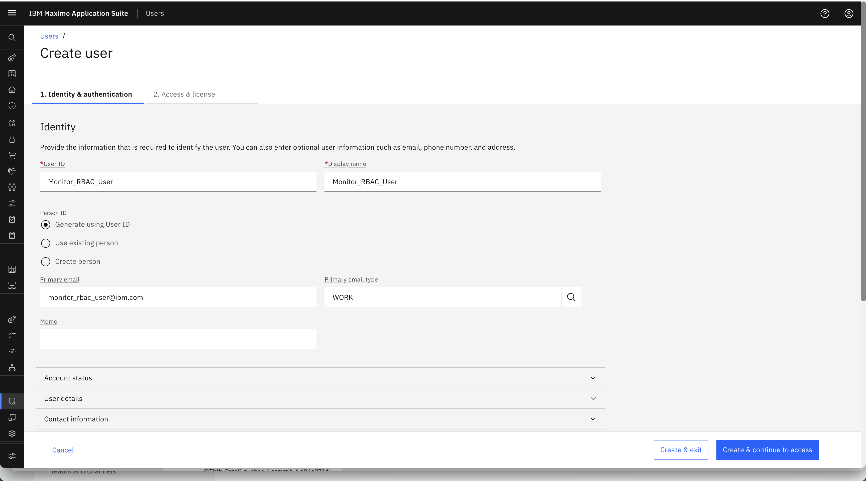Switch to Access & license tab

(184, 94)
